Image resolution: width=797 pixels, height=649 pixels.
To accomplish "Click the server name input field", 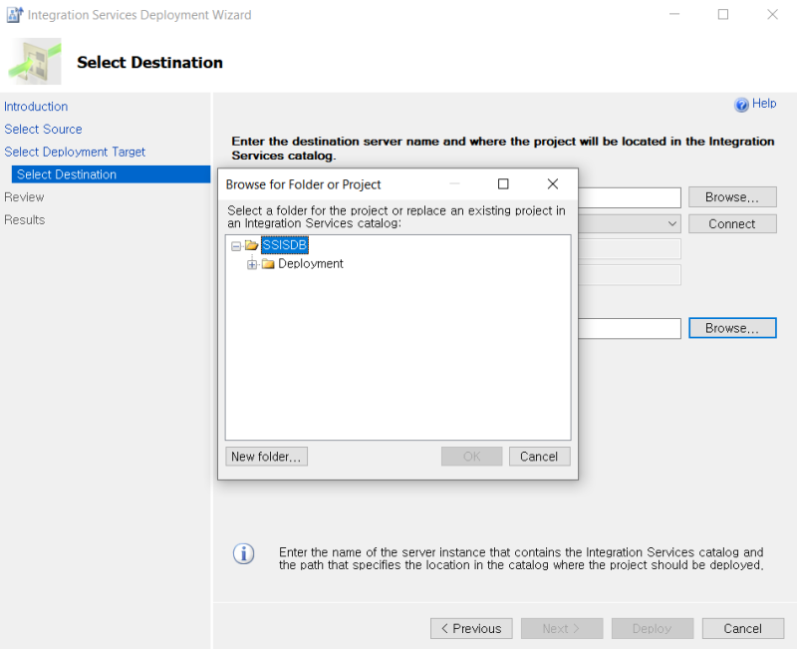I will click(630, 197).
